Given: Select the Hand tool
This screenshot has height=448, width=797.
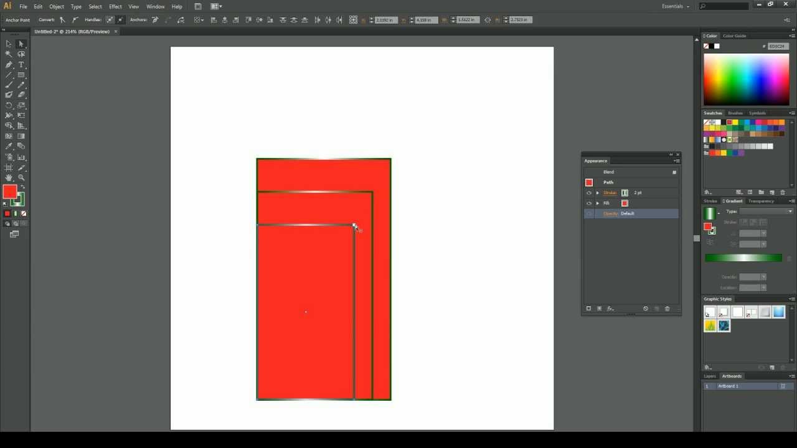Looking at the screenshot, I should point(9,177).
